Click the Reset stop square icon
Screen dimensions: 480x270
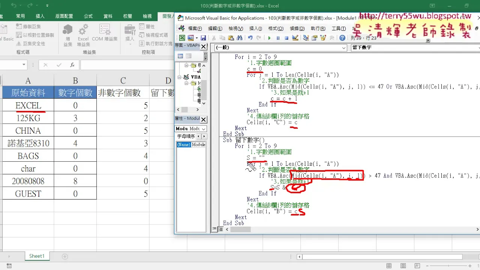[x=286, y=38]
